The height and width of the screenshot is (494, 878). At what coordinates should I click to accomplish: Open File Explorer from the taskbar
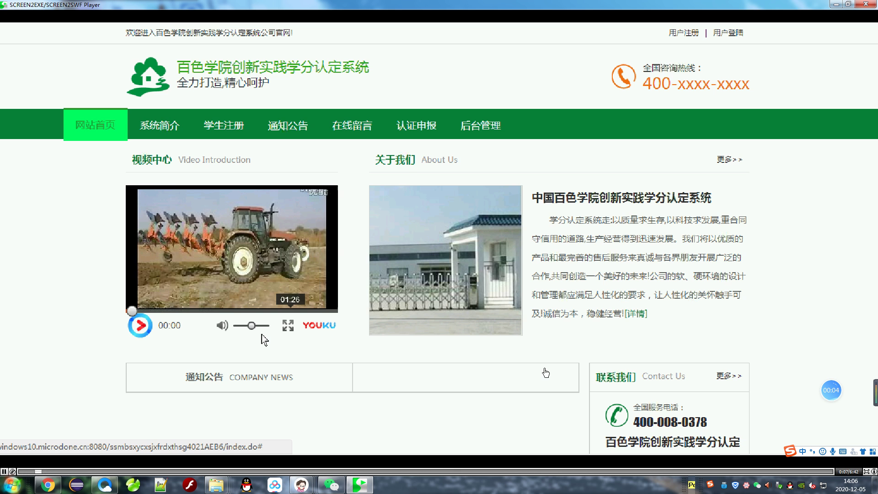[x=216, y=485]
